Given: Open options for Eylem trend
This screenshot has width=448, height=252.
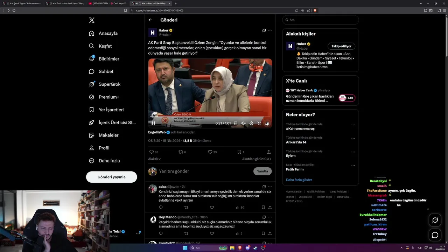Looking at the screenshot, I should 353,152.
